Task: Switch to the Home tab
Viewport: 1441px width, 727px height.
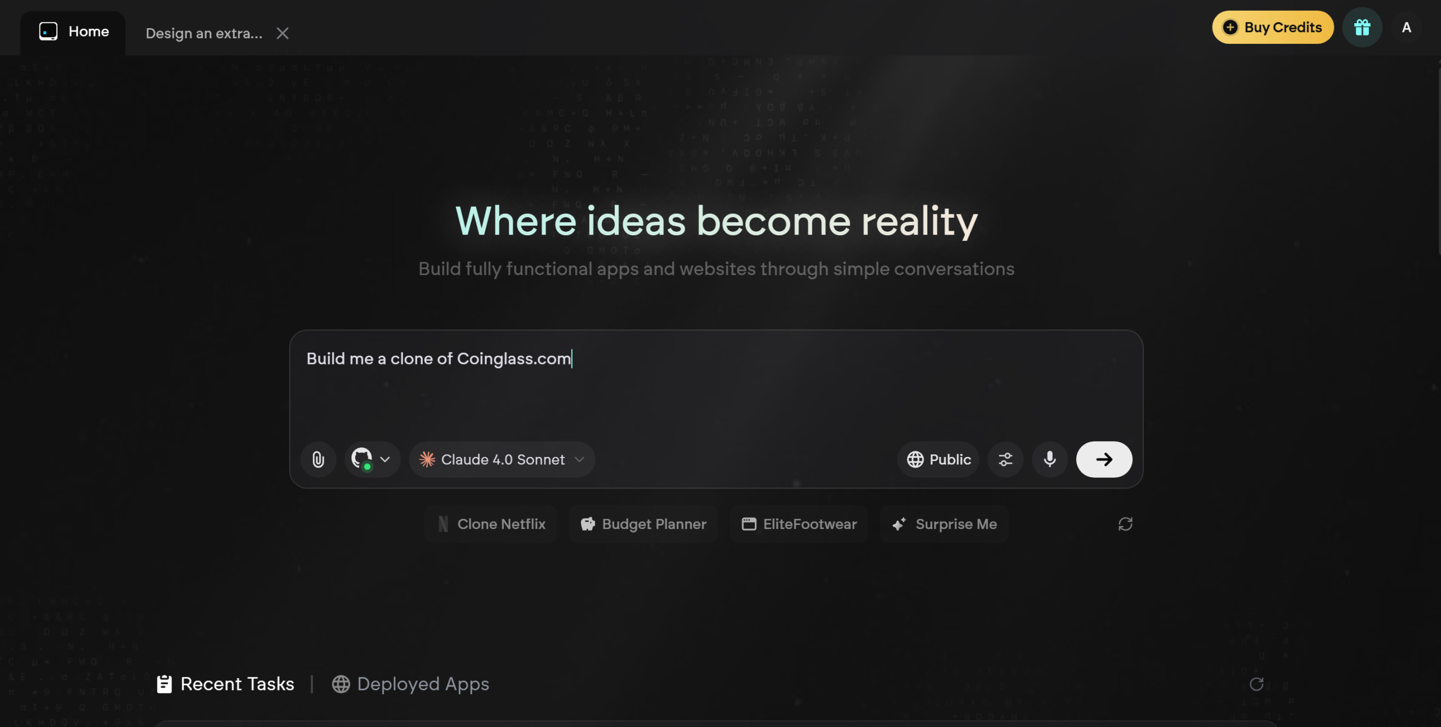Action: [x=74, y=32]
